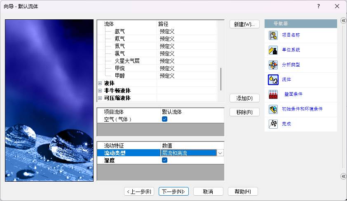Click the 完成 checkered flag icon
Screen dimensions: 347x201
tap(273, 124)
